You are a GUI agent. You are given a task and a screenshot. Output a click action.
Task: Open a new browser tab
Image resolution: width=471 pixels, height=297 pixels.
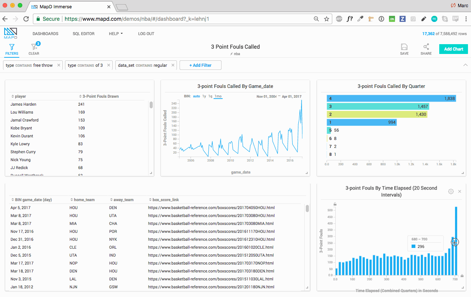click(x=122, y=7)
